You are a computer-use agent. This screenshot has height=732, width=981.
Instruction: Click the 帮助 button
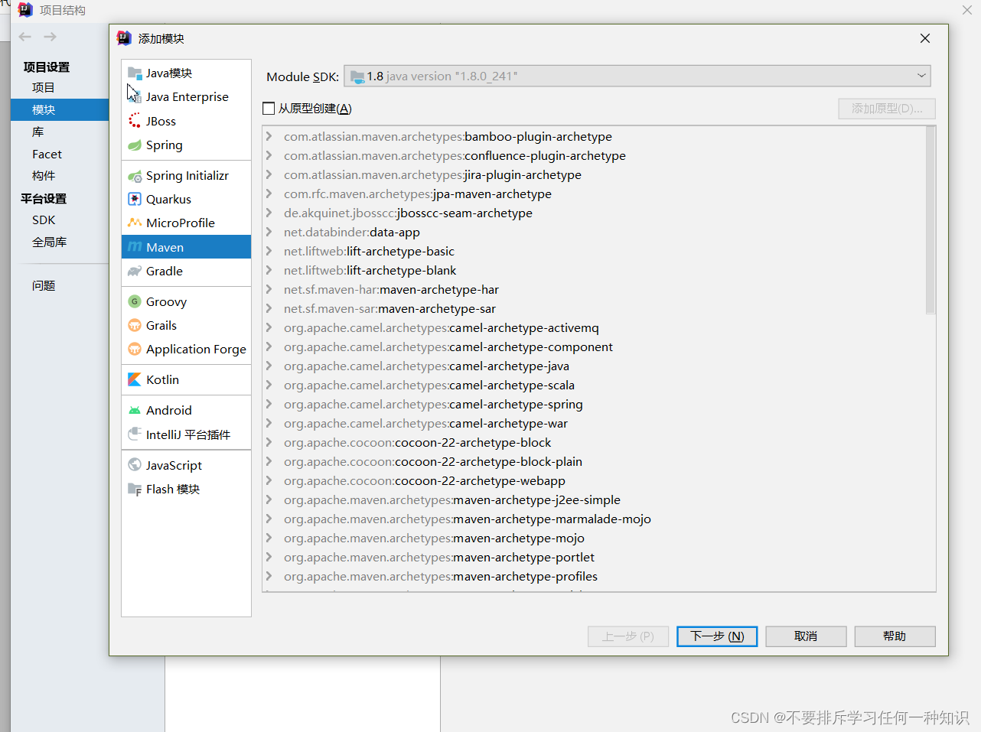click(895, 636)
